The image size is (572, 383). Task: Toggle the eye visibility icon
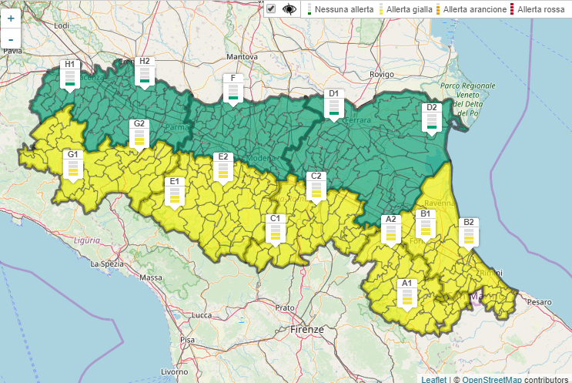[x=289, y=9]
